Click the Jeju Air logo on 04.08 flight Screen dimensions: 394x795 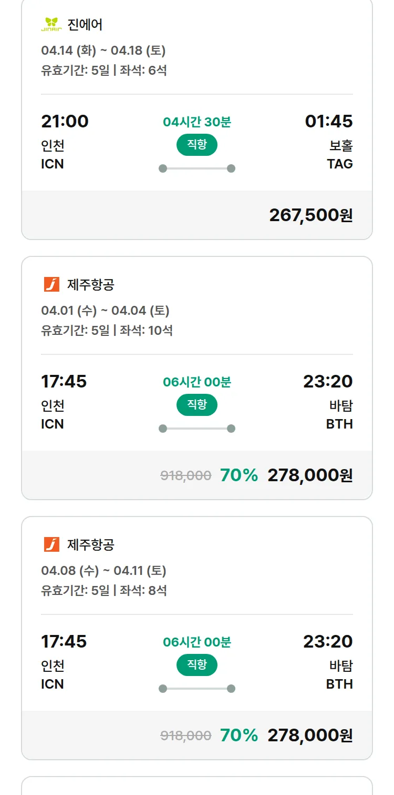51,544
